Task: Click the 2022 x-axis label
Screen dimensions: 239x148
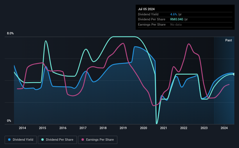Action: 184,128
